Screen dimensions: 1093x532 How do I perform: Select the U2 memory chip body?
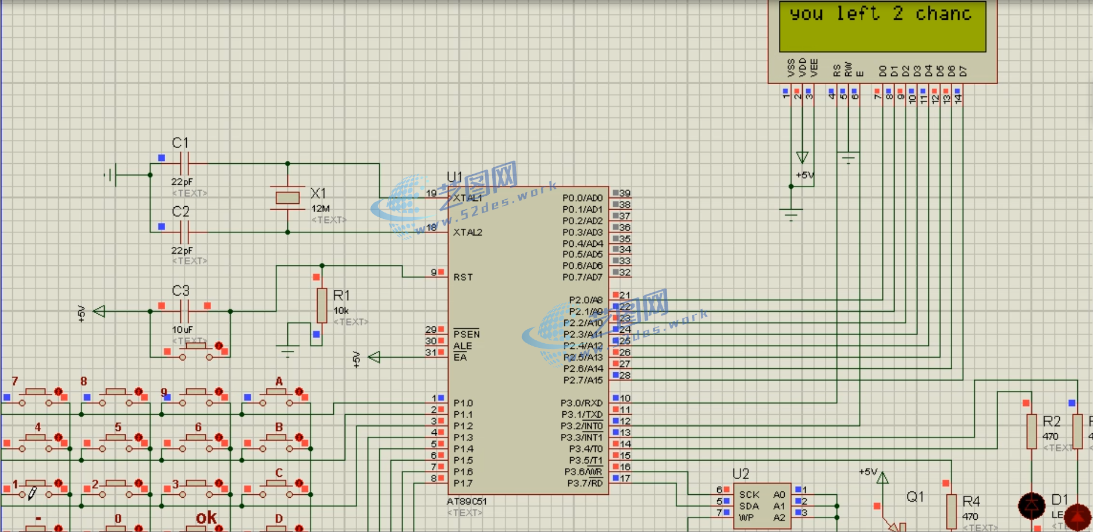coord(762,506)
